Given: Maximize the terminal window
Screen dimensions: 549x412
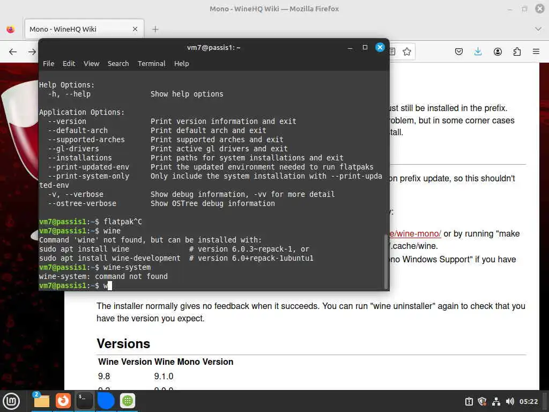Looking at the screenshot, I should (x=365, y=47).
